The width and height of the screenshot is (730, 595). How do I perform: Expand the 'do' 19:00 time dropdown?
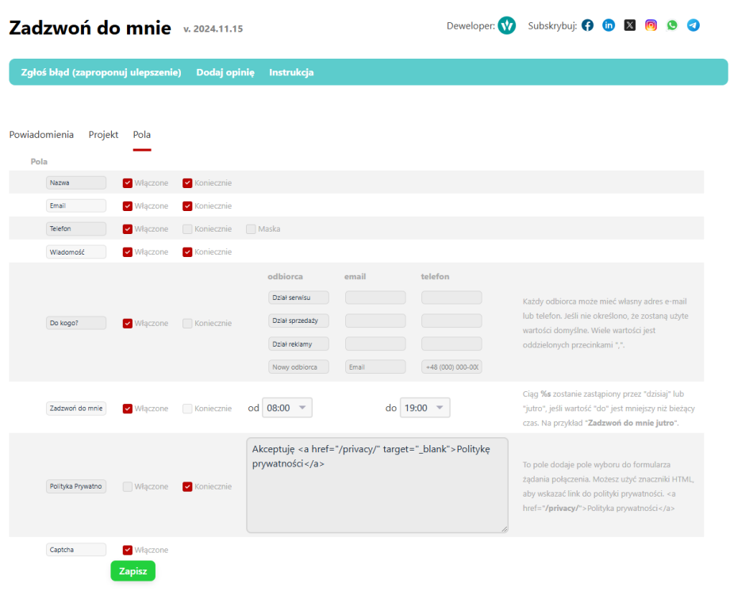(425, 408)
